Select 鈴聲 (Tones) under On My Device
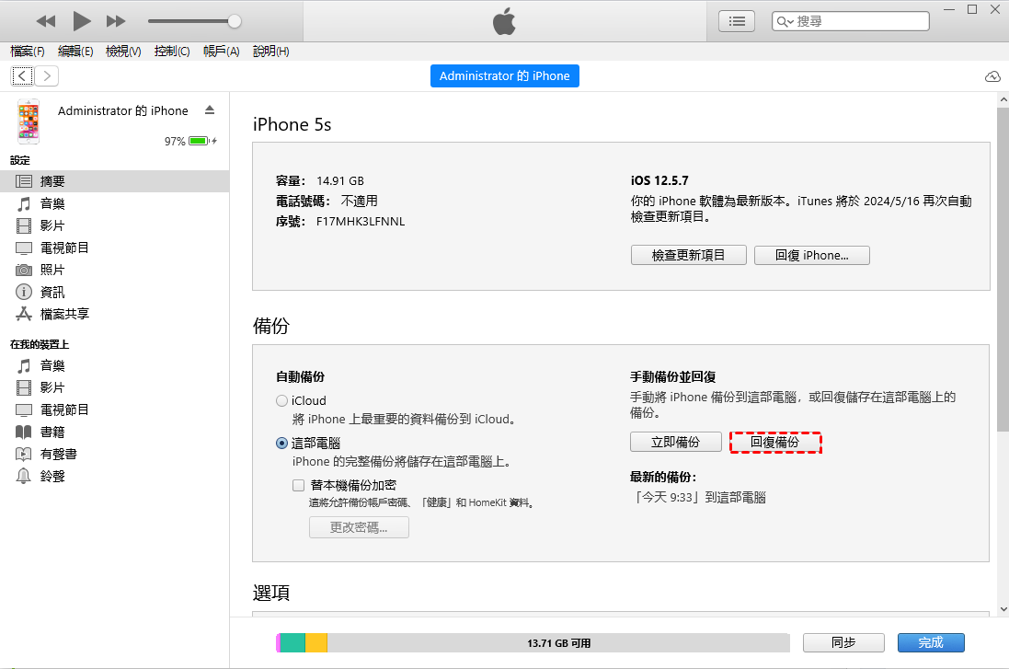The width and height of the screenshot is (1009, 669). 52,476
